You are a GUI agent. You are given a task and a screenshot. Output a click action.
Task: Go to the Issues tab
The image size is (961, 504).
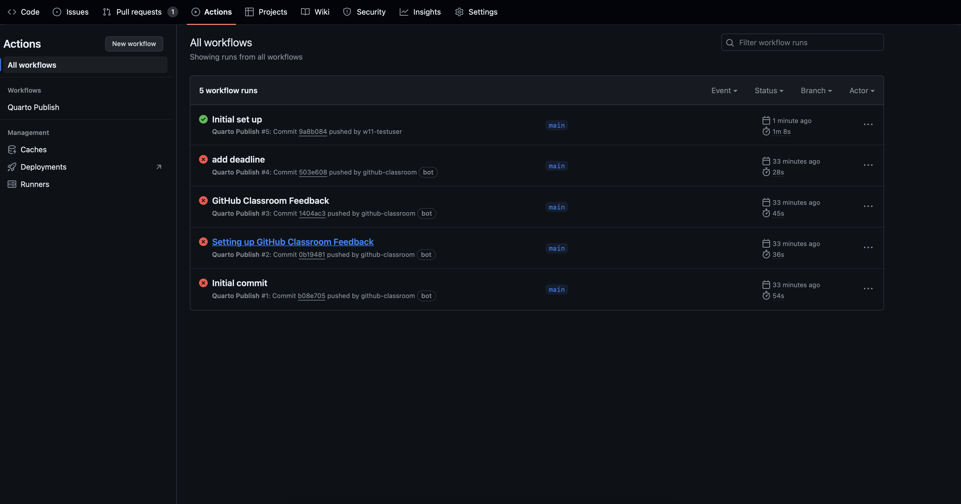pyautogui.click(x=71, y=12)
